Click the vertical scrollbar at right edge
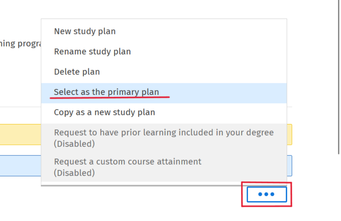341x221 pixels. coord(338,77)
